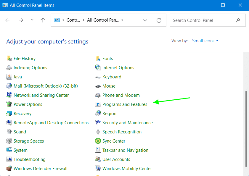Screen dimensions: 249x176
Task: Click the Troubleshooting icon
Action: [9, 159]
